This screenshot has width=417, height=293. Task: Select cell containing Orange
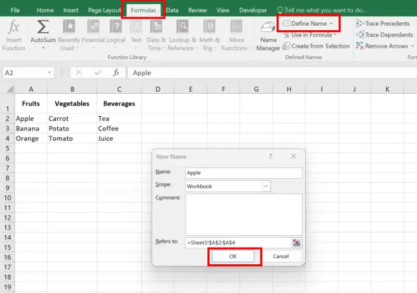click(x=31, y=139)
